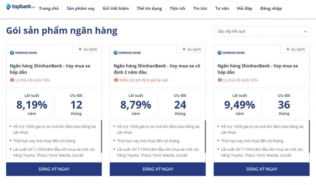Click the topbank.vn logo
Screen dimensions: 316x185
(21, 7)
